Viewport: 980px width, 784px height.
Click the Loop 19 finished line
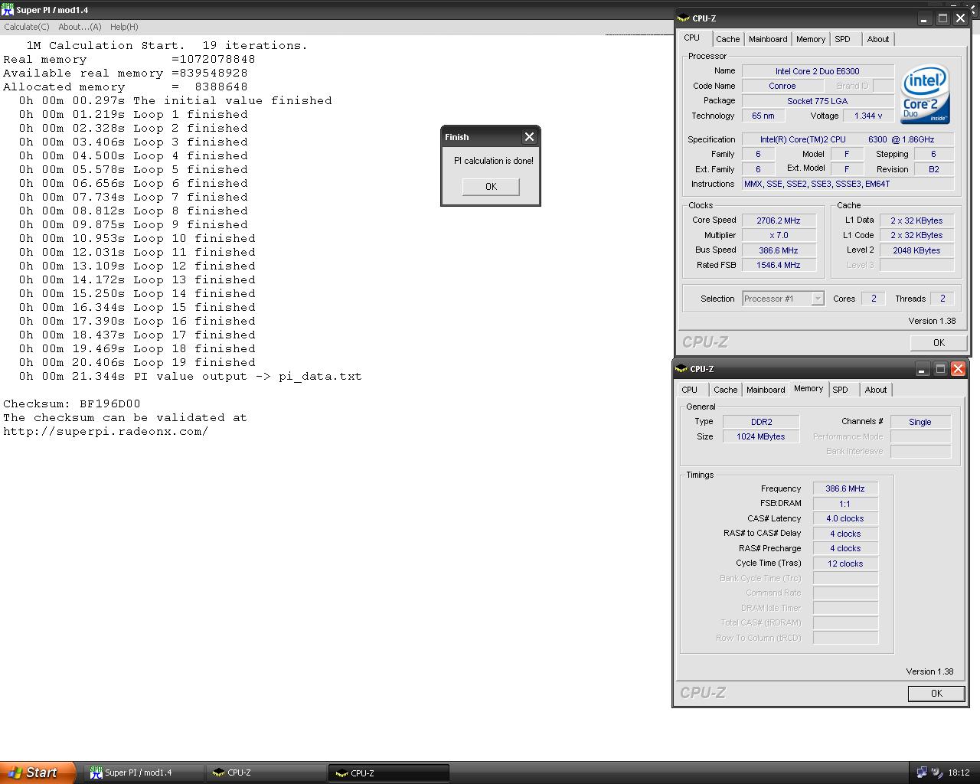point(137,363)
